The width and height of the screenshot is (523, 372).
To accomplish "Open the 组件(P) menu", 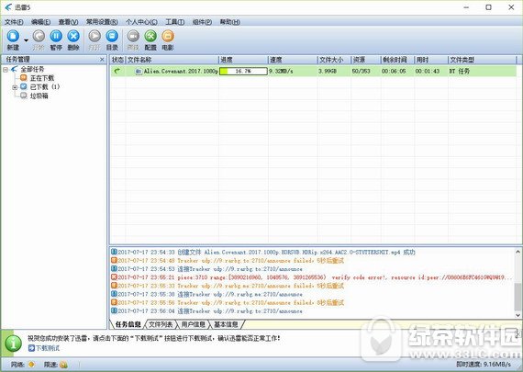I will (x=202, y=22).
